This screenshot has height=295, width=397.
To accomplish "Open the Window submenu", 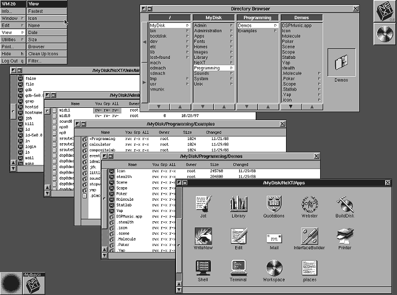I will [12, 18].
